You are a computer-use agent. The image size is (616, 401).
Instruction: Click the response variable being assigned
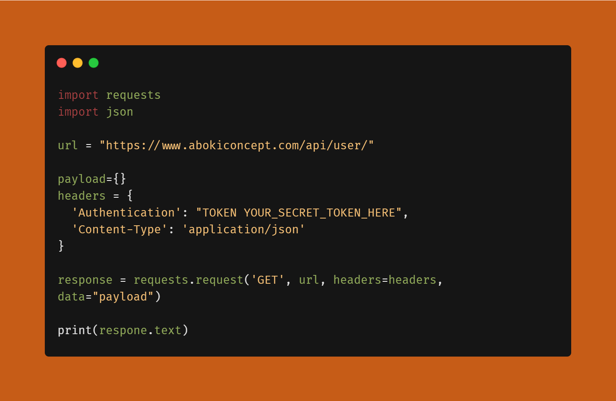click(85, 280)
